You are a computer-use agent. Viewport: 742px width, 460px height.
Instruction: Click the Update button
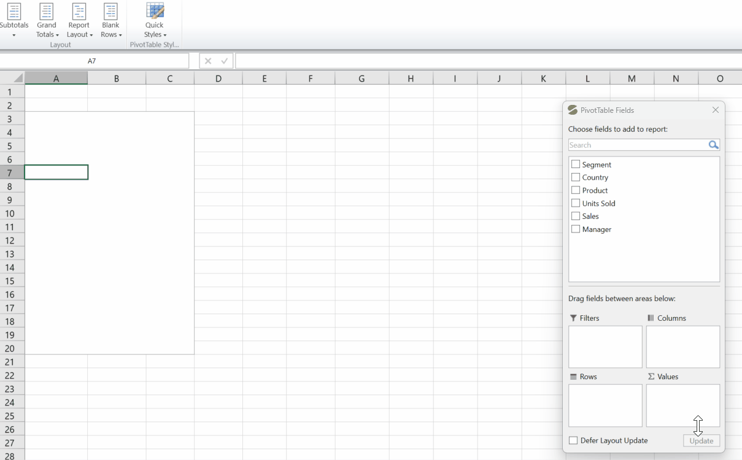(701, 440)
